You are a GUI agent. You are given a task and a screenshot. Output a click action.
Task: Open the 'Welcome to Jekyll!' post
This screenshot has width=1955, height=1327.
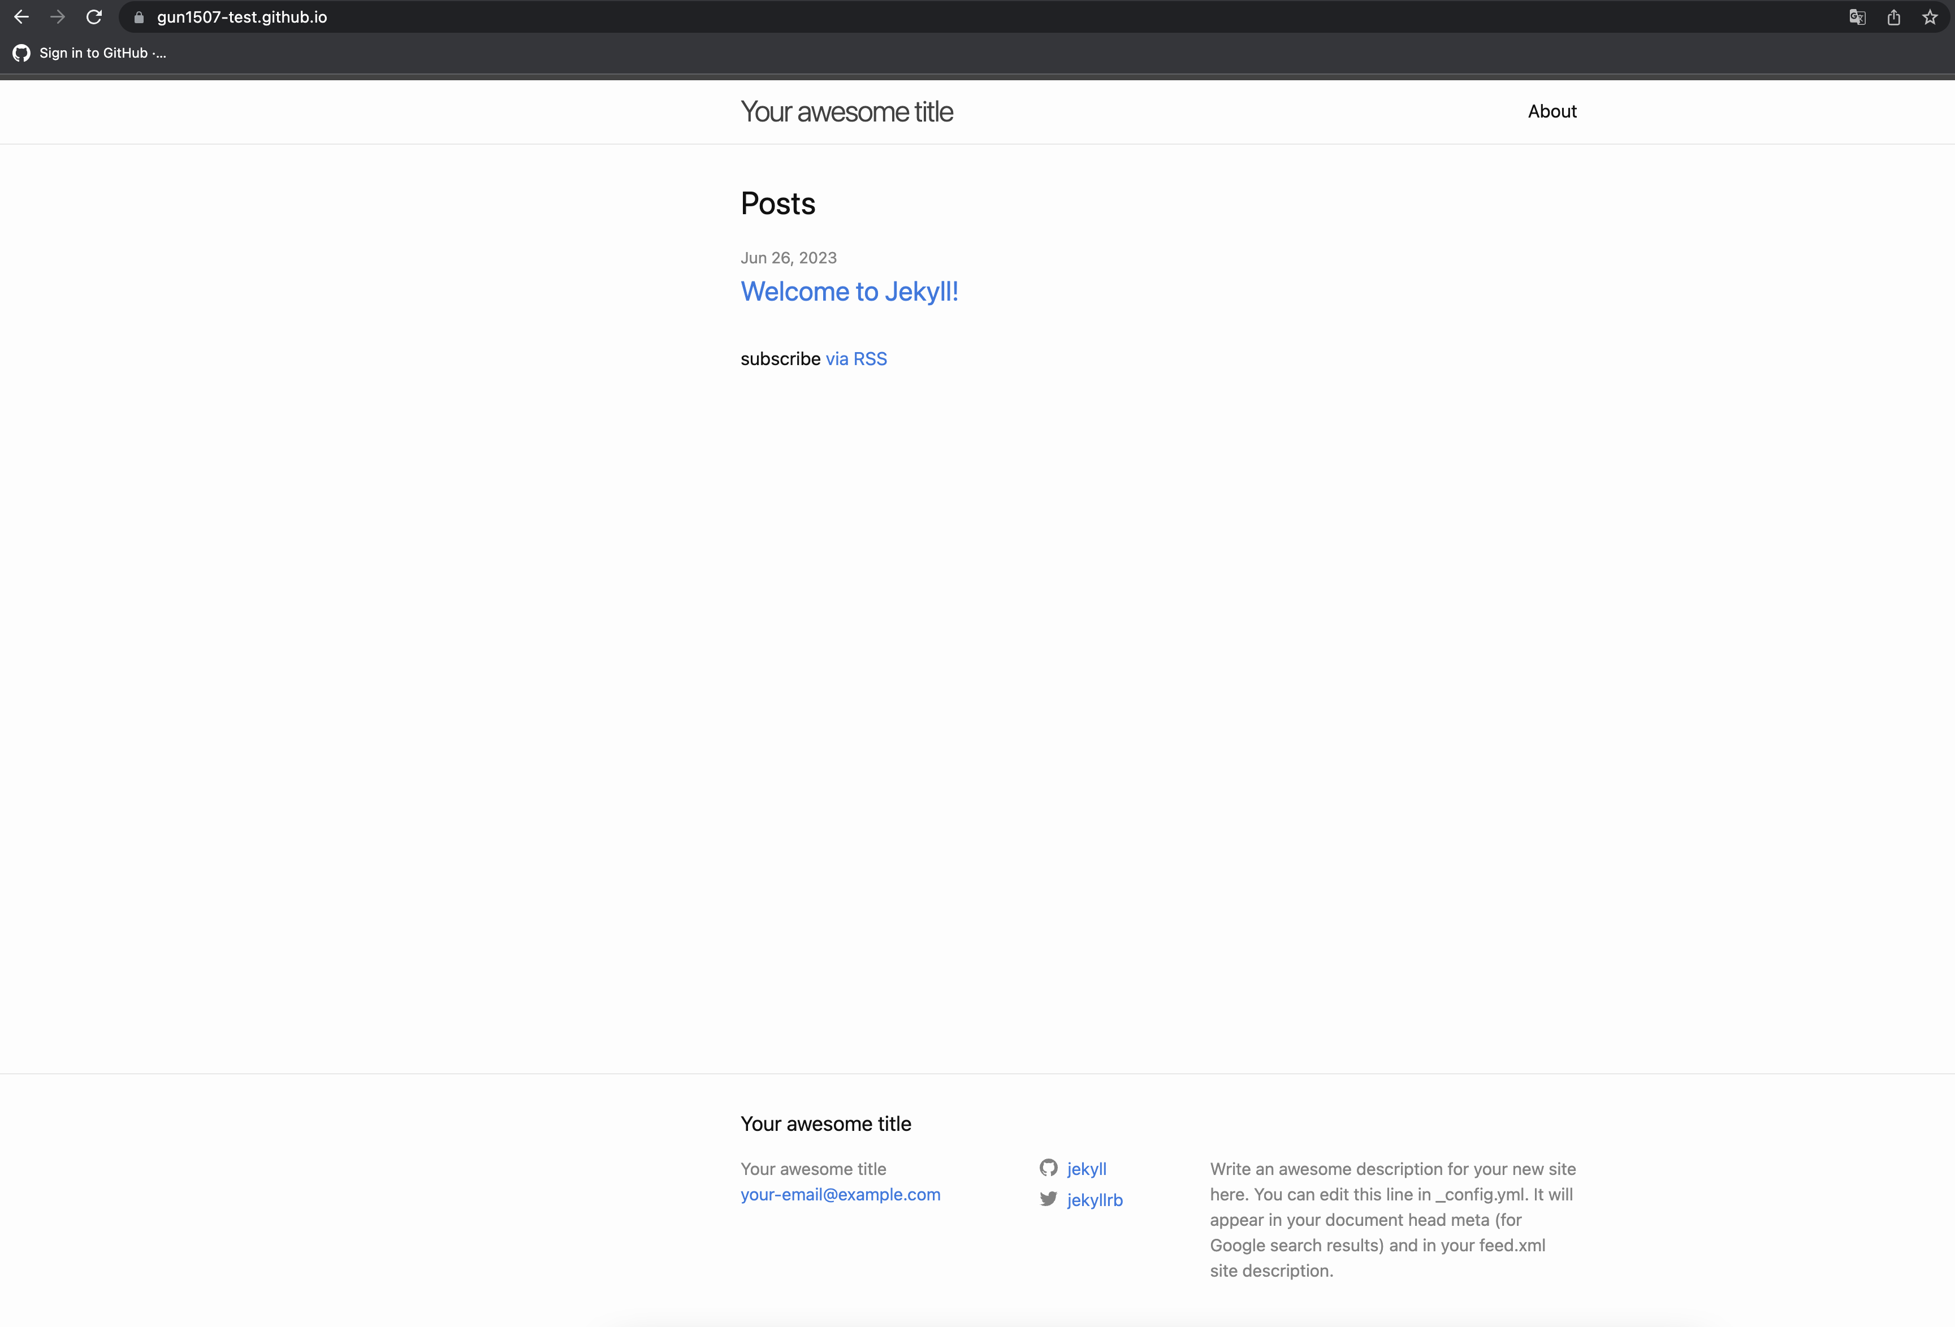849,291
